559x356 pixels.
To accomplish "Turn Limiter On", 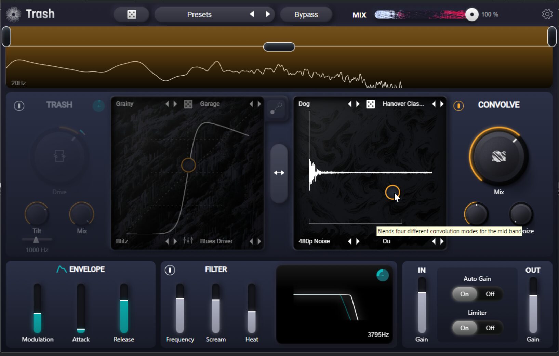I will point(464,328).
